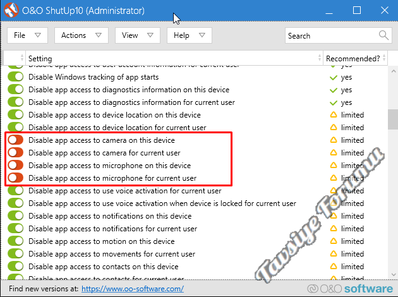The height and width of the screenshot is (297, 398).
Task: Enable Disable app access to camera for current user
Action: [x=16, y=152]
